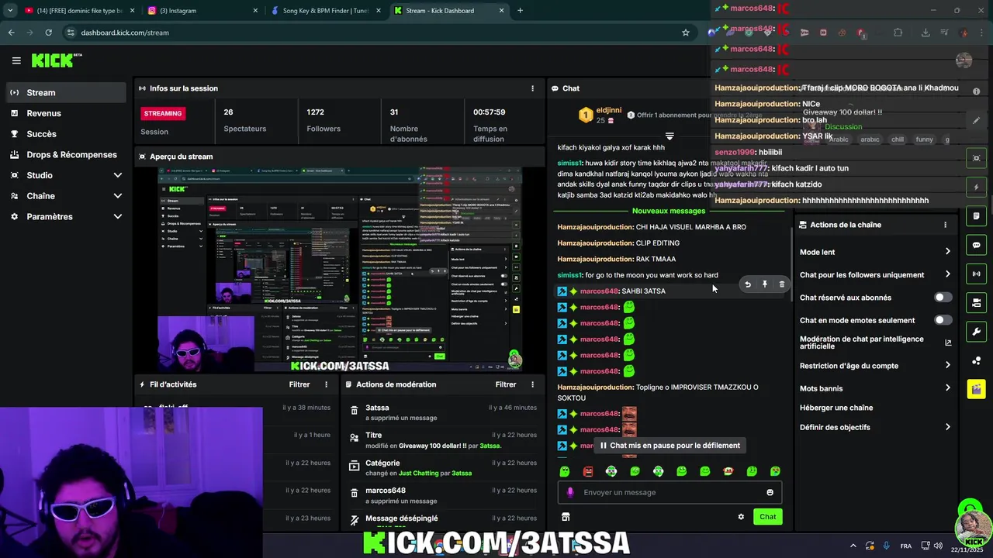The image size is (993, 558).
Task: Click Hamzajaouiproduction on the CLIP EDITING message
Action: pos(595,243)
